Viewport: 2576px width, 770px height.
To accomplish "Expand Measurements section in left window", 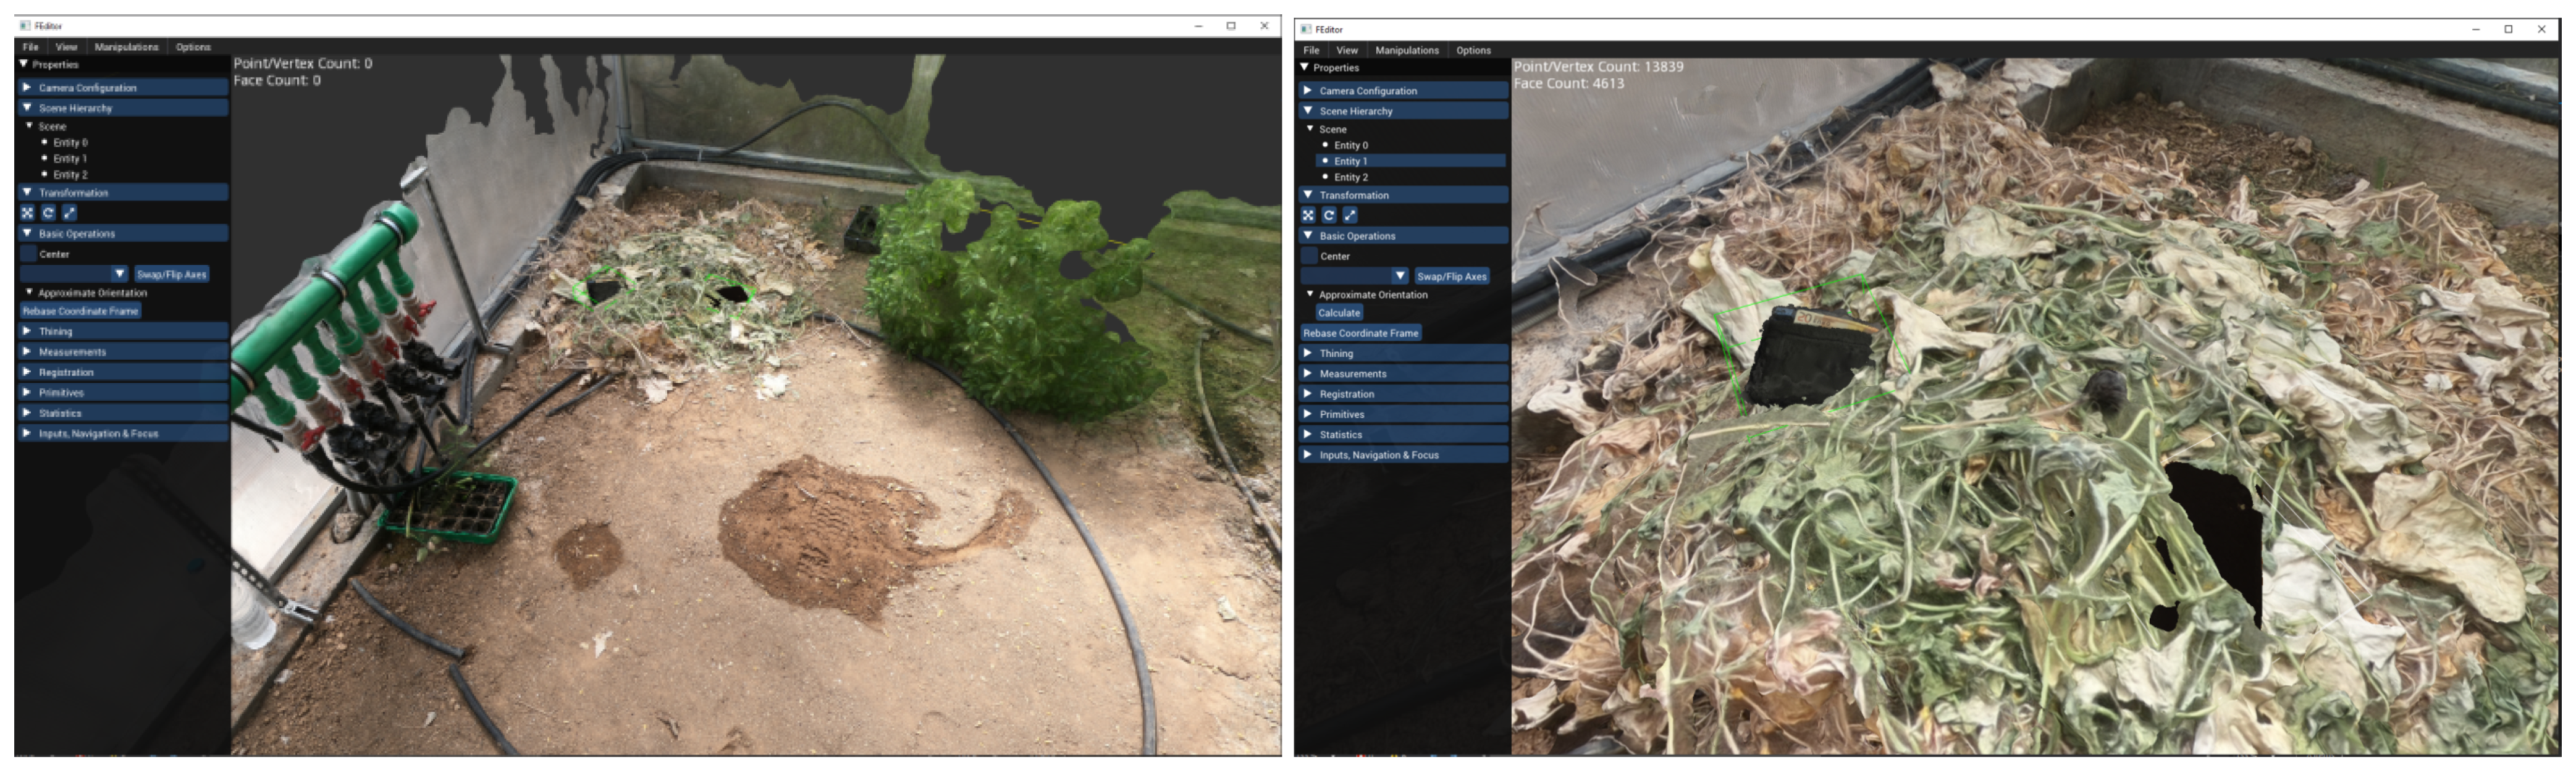I will coord(72,352).
